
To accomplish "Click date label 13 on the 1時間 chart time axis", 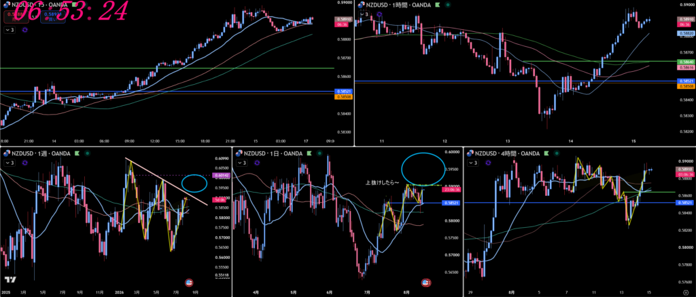I will point(507,141).
